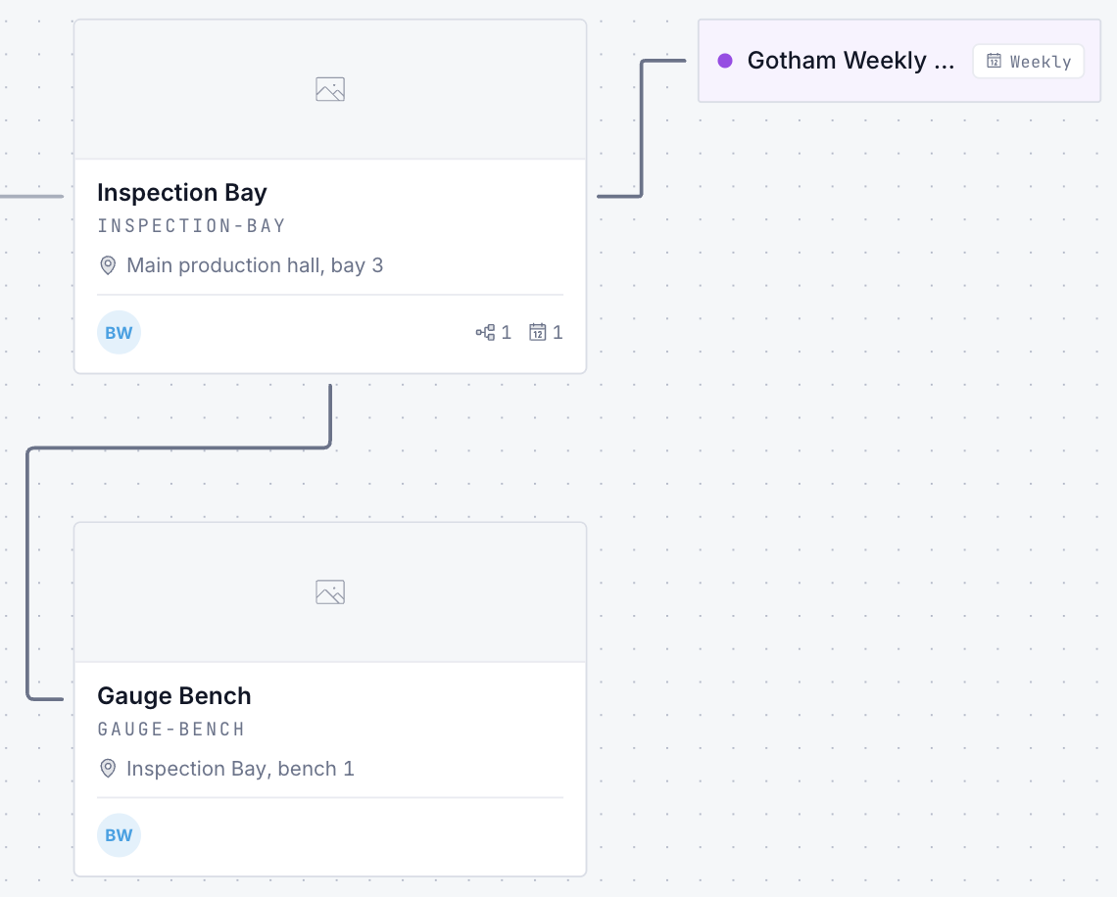Select the Inspection Bay card title
This screenshot has width=1117, height=897.
pyautogui.click(x=182, y=193)
